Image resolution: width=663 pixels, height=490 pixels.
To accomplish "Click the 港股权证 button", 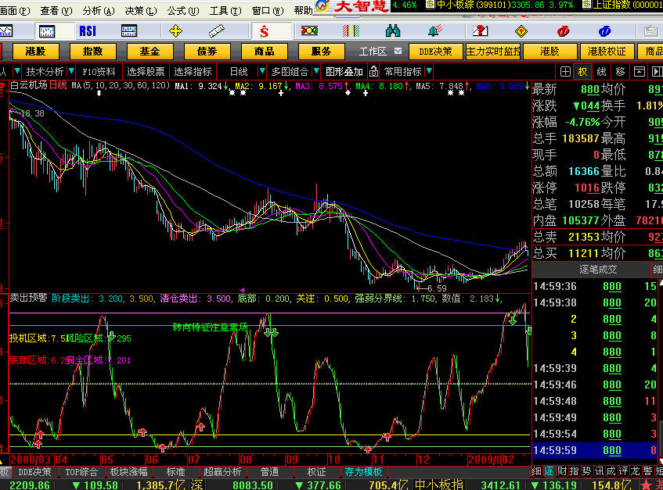I will 607,52.
